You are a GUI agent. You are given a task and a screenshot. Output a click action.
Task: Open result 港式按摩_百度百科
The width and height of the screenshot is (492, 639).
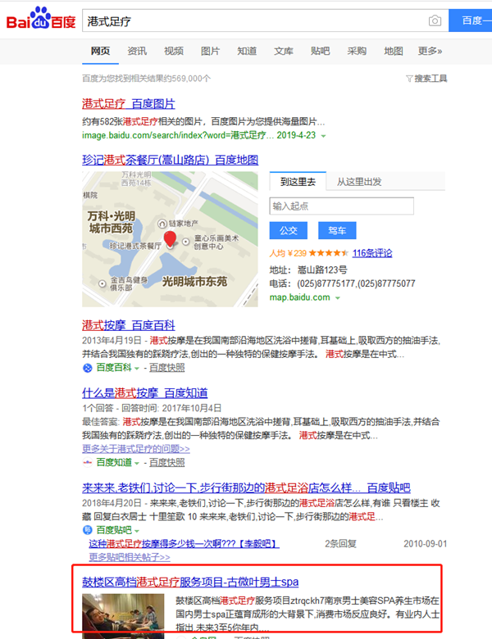tap(129, 325)
